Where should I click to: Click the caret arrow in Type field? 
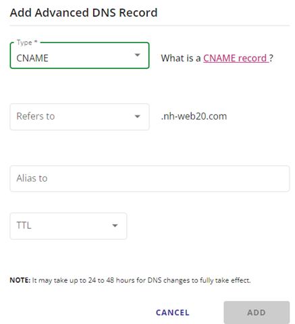(137, 55)
